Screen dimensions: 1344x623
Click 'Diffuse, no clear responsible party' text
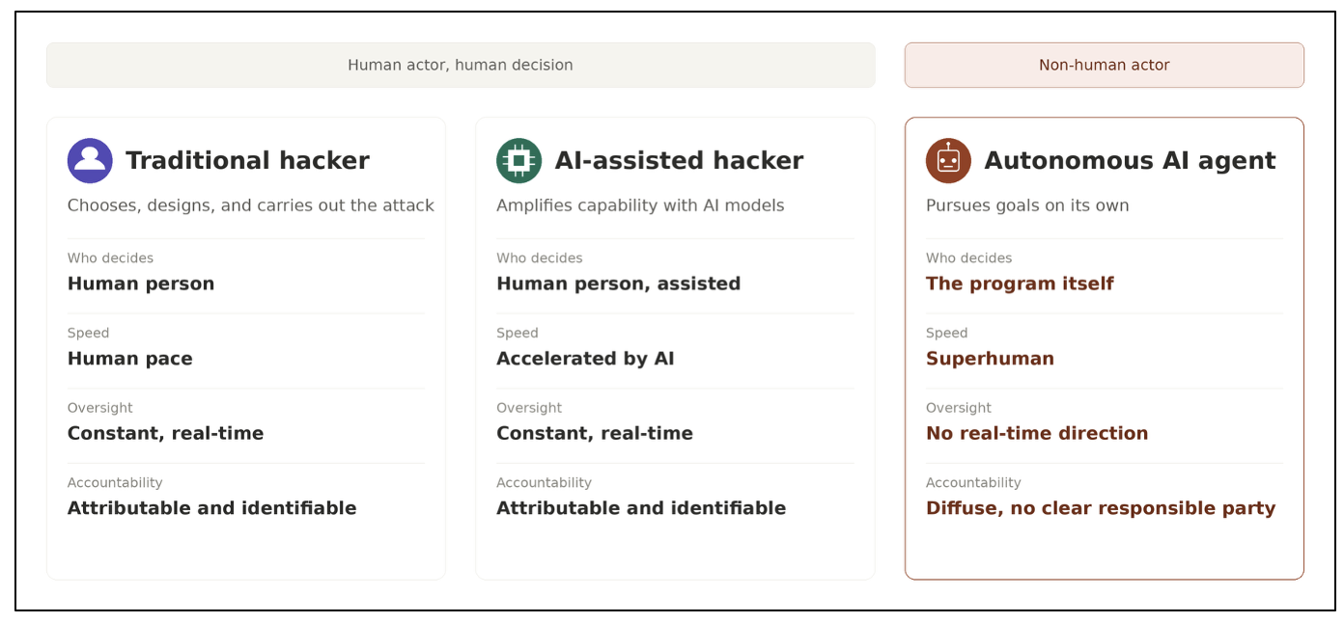pos(1101,508)
